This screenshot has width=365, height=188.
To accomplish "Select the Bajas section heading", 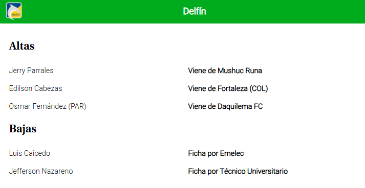I will (23, 129).
